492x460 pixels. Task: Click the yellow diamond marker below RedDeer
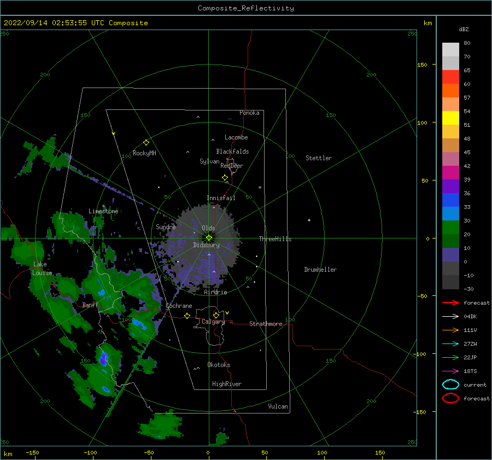225,178
